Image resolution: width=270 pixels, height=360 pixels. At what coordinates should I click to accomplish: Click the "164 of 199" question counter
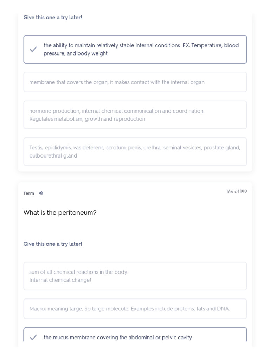[236, 192]
